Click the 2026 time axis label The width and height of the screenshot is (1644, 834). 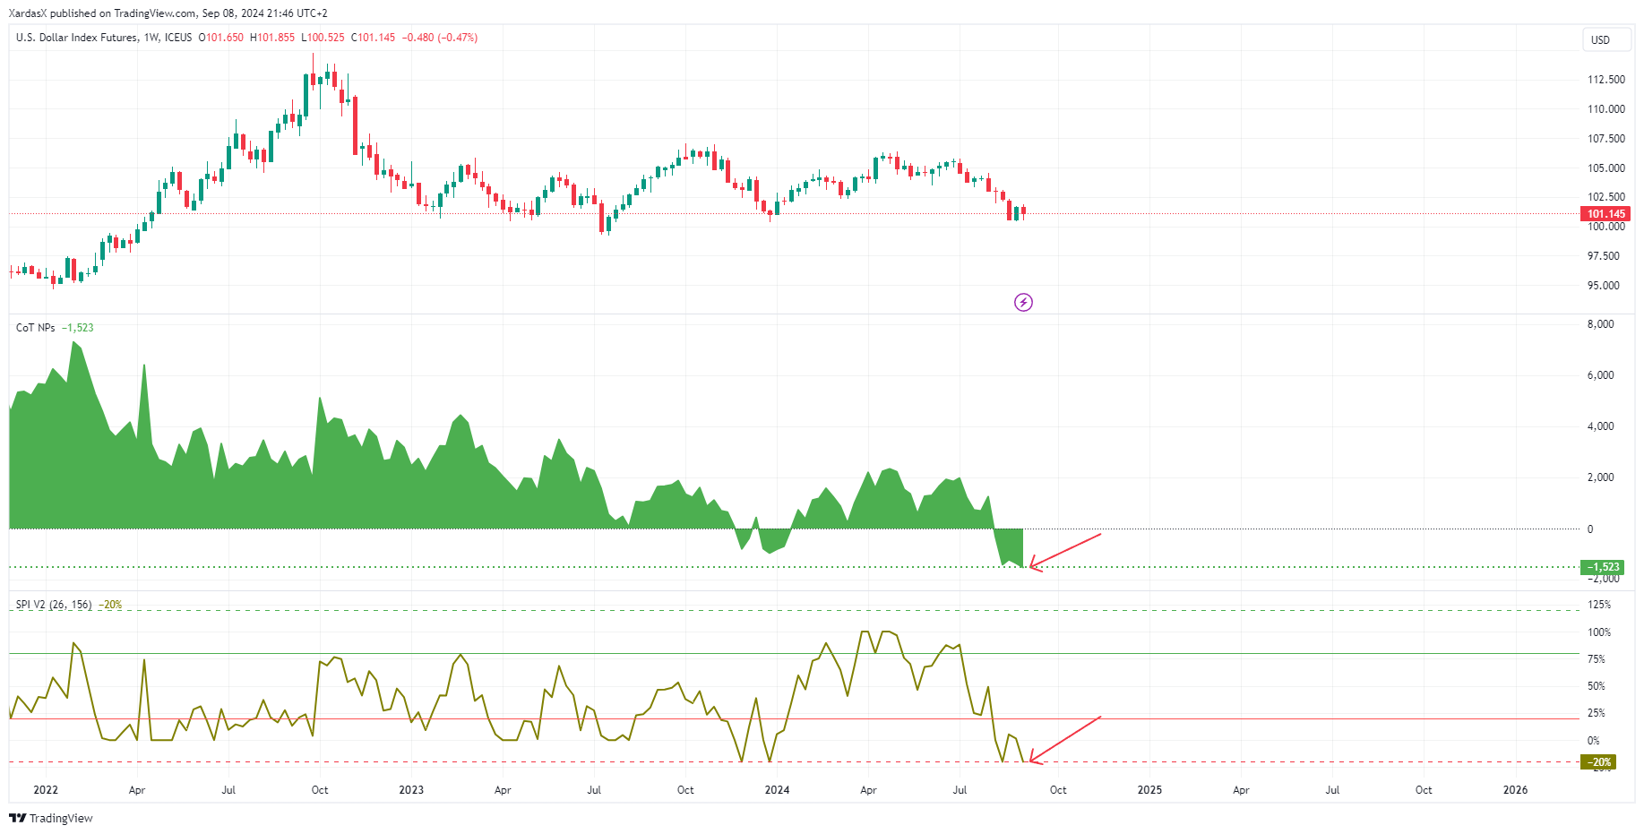click(x=1515, y=790)
